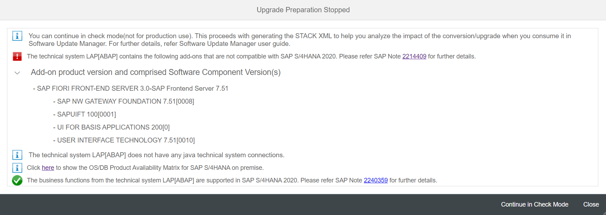606x215 pixels.
Task: Click the info icon beside check mode message
Action: (17, 36)
